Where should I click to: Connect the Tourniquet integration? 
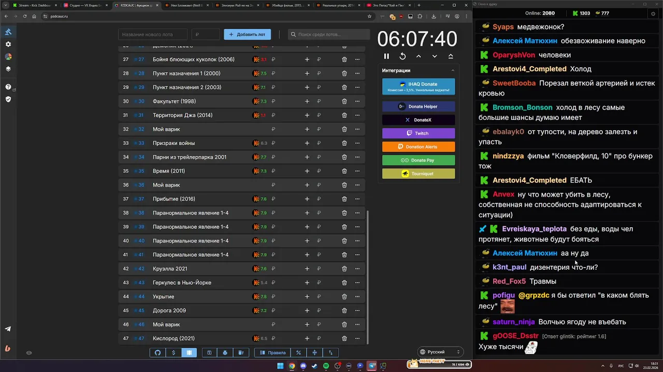419,174
